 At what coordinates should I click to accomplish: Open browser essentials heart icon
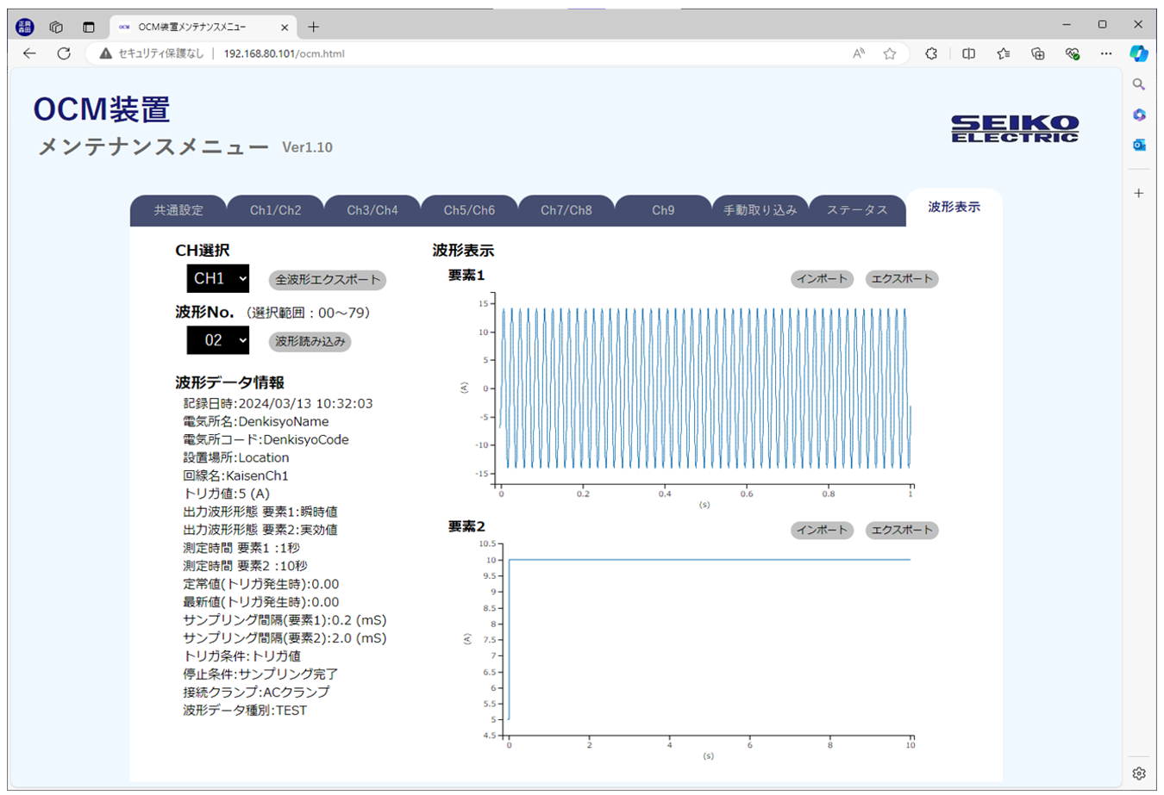[x=1073, y=53]
